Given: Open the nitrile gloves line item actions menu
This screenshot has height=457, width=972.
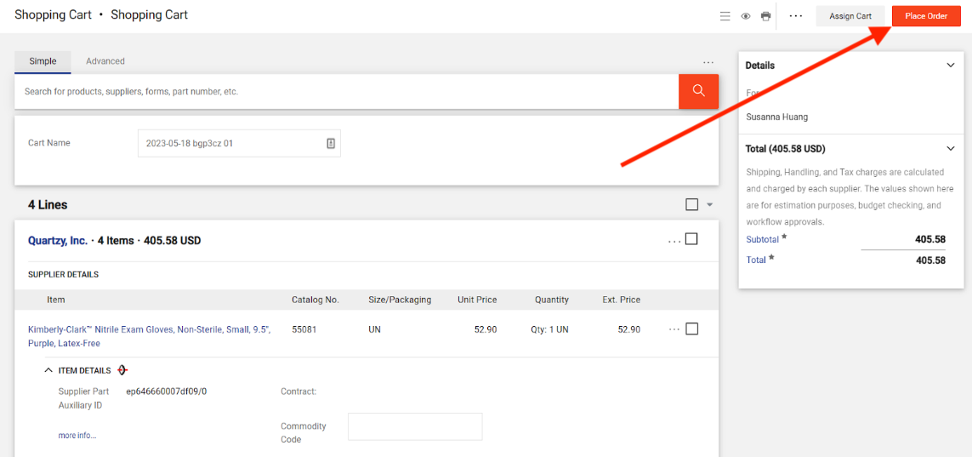Looking at the screenshot, I should click(674, 329).
